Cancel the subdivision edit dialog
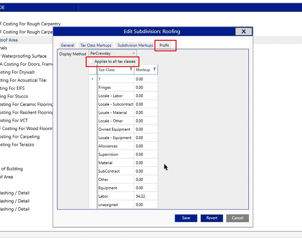 point(237,218)
